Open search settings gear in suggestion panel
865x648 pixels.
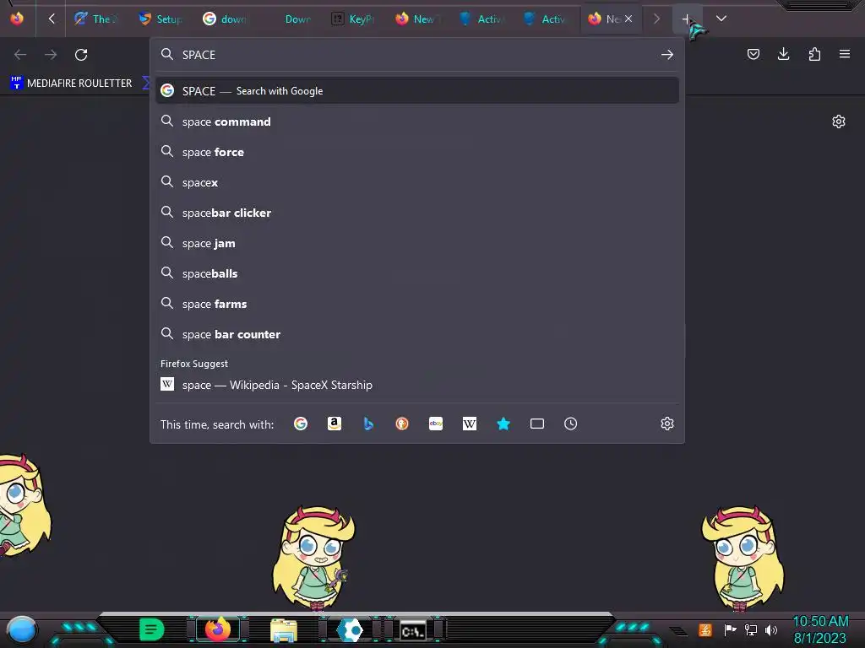pyautogui.click(x=667, y=424)
